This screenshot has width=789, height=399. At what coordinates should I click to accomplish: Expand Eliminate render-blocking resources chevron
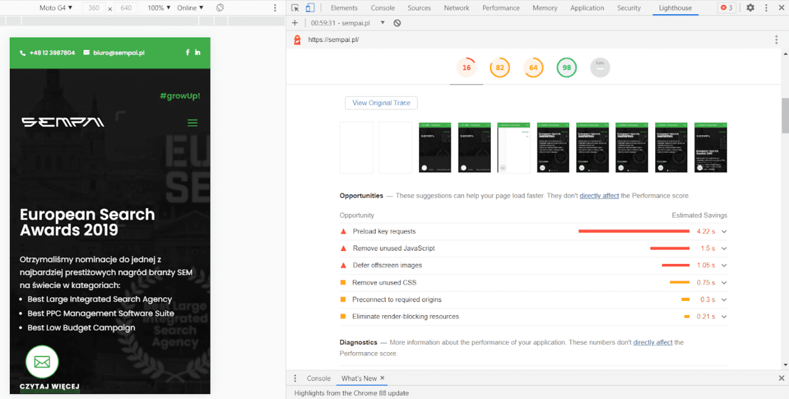(x=724, y=316)
